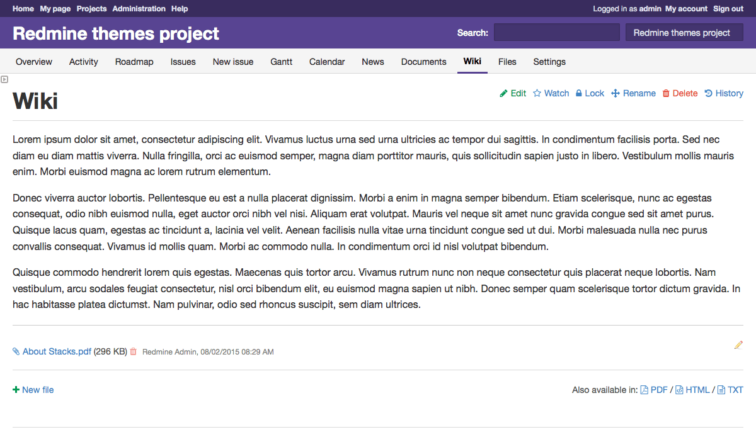Viewport: 756px width, 432px height.
Task: Open the About Stacks.pdf attachment
Action: click(56, 351)
